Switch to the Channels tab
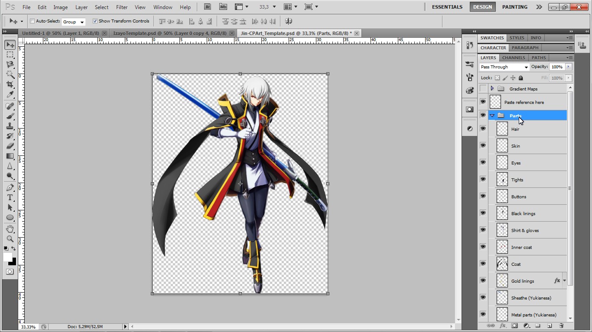Image resolution: width=592 pixels, height=332 pixels. (514, 58)
